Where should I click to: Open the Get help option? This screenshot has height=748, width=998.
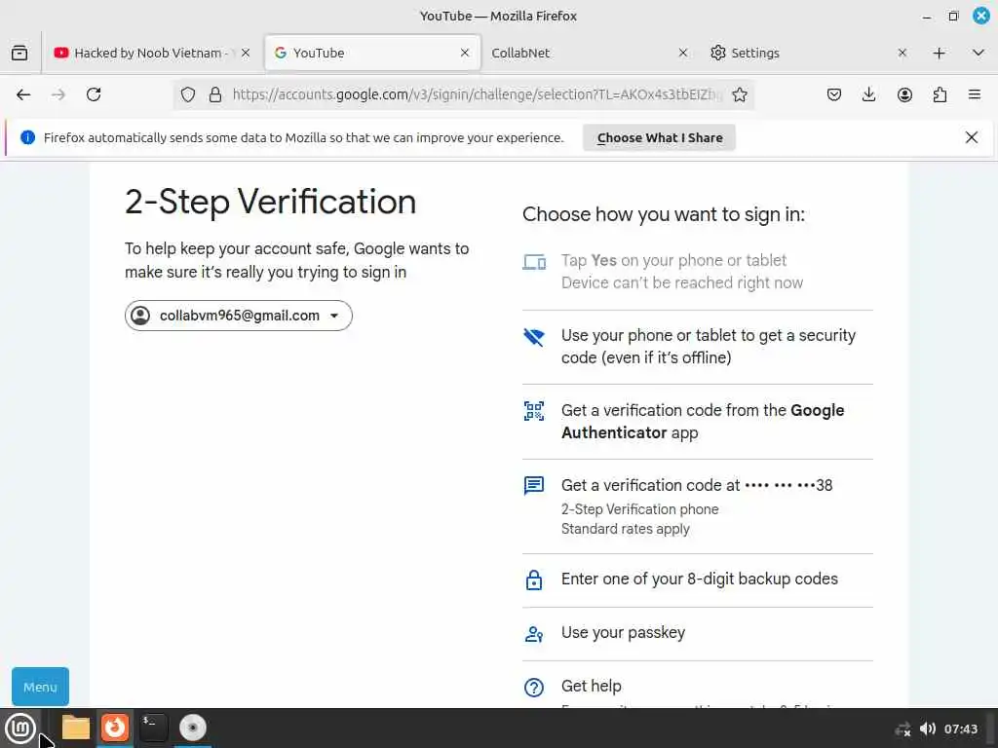tap(698, 686)
